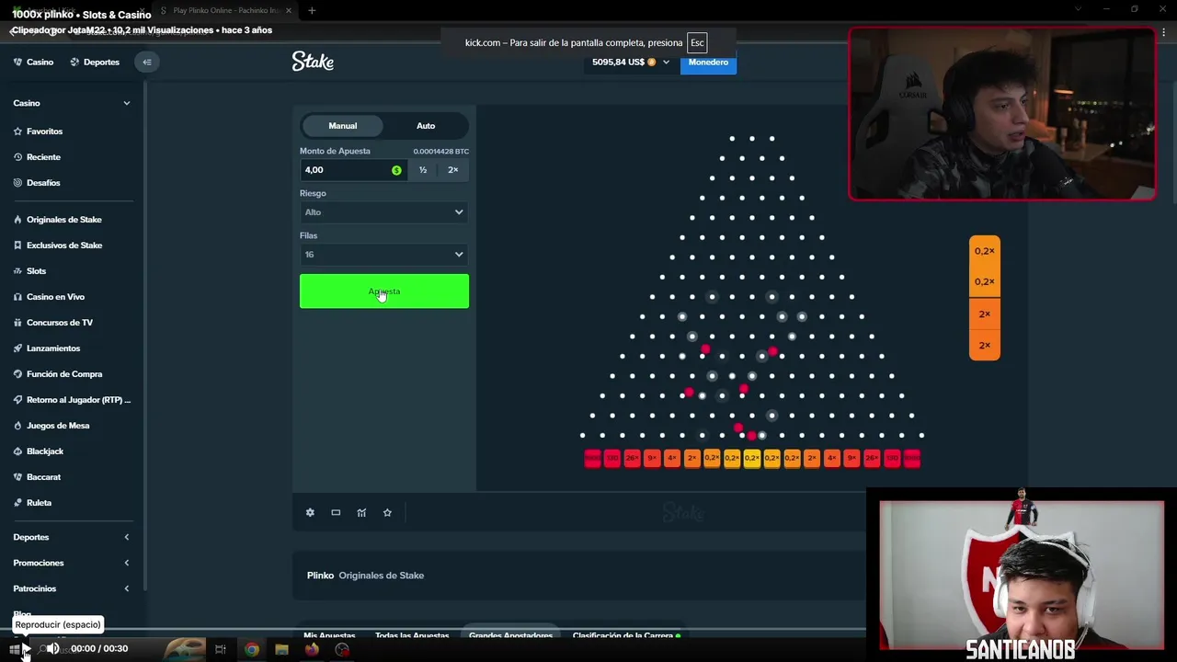Viewport: 1177px width, 662px height.
Task: Click Originales de Stake link beside Plinko
Action: coord(381,576)
